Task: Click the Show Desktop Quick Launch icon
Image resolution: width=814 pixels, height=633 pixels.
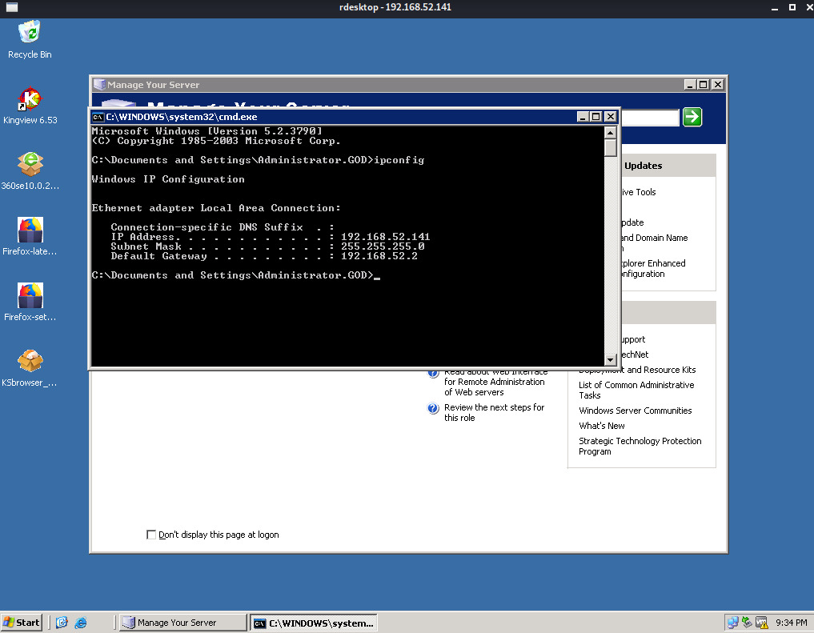Action: pyautogui.click(x=62, y=623)
